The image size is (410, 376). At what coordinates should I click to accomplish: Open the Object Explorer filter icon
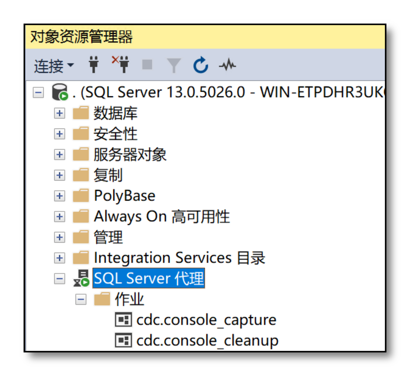pos(174,64)
